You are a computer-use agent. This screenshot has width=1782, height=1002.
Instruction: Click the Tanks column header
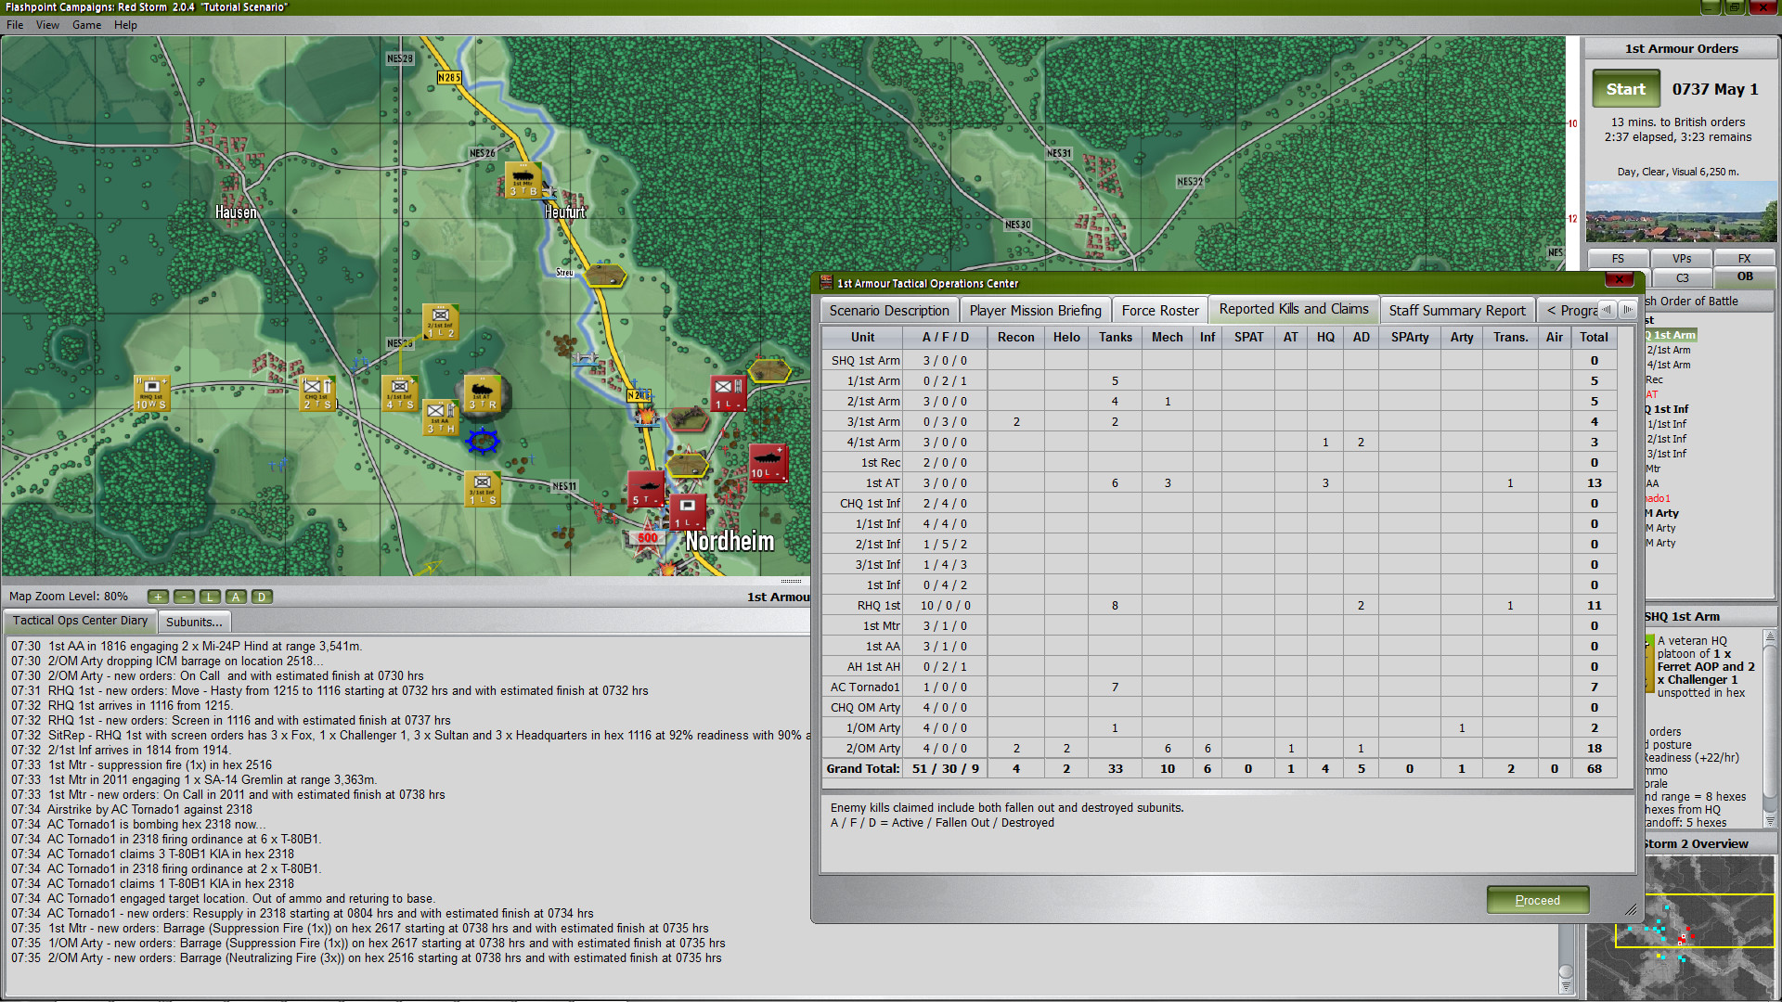point(1116,337)
